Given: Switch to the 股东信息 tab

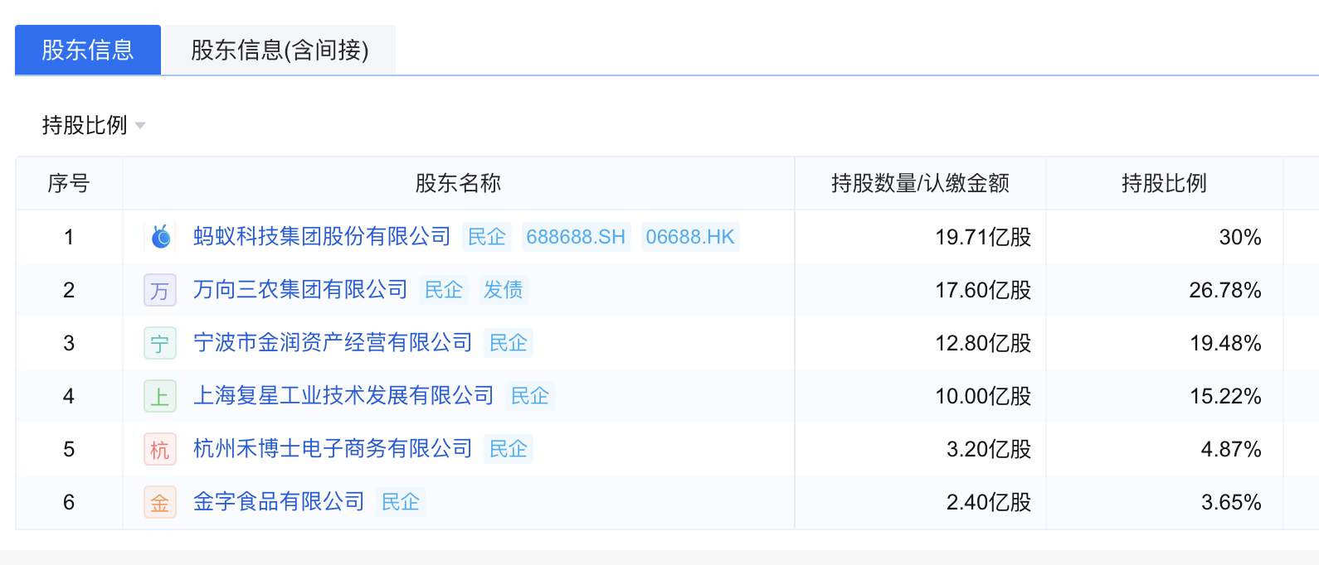Looking at the screenshot, I should 88,50.
